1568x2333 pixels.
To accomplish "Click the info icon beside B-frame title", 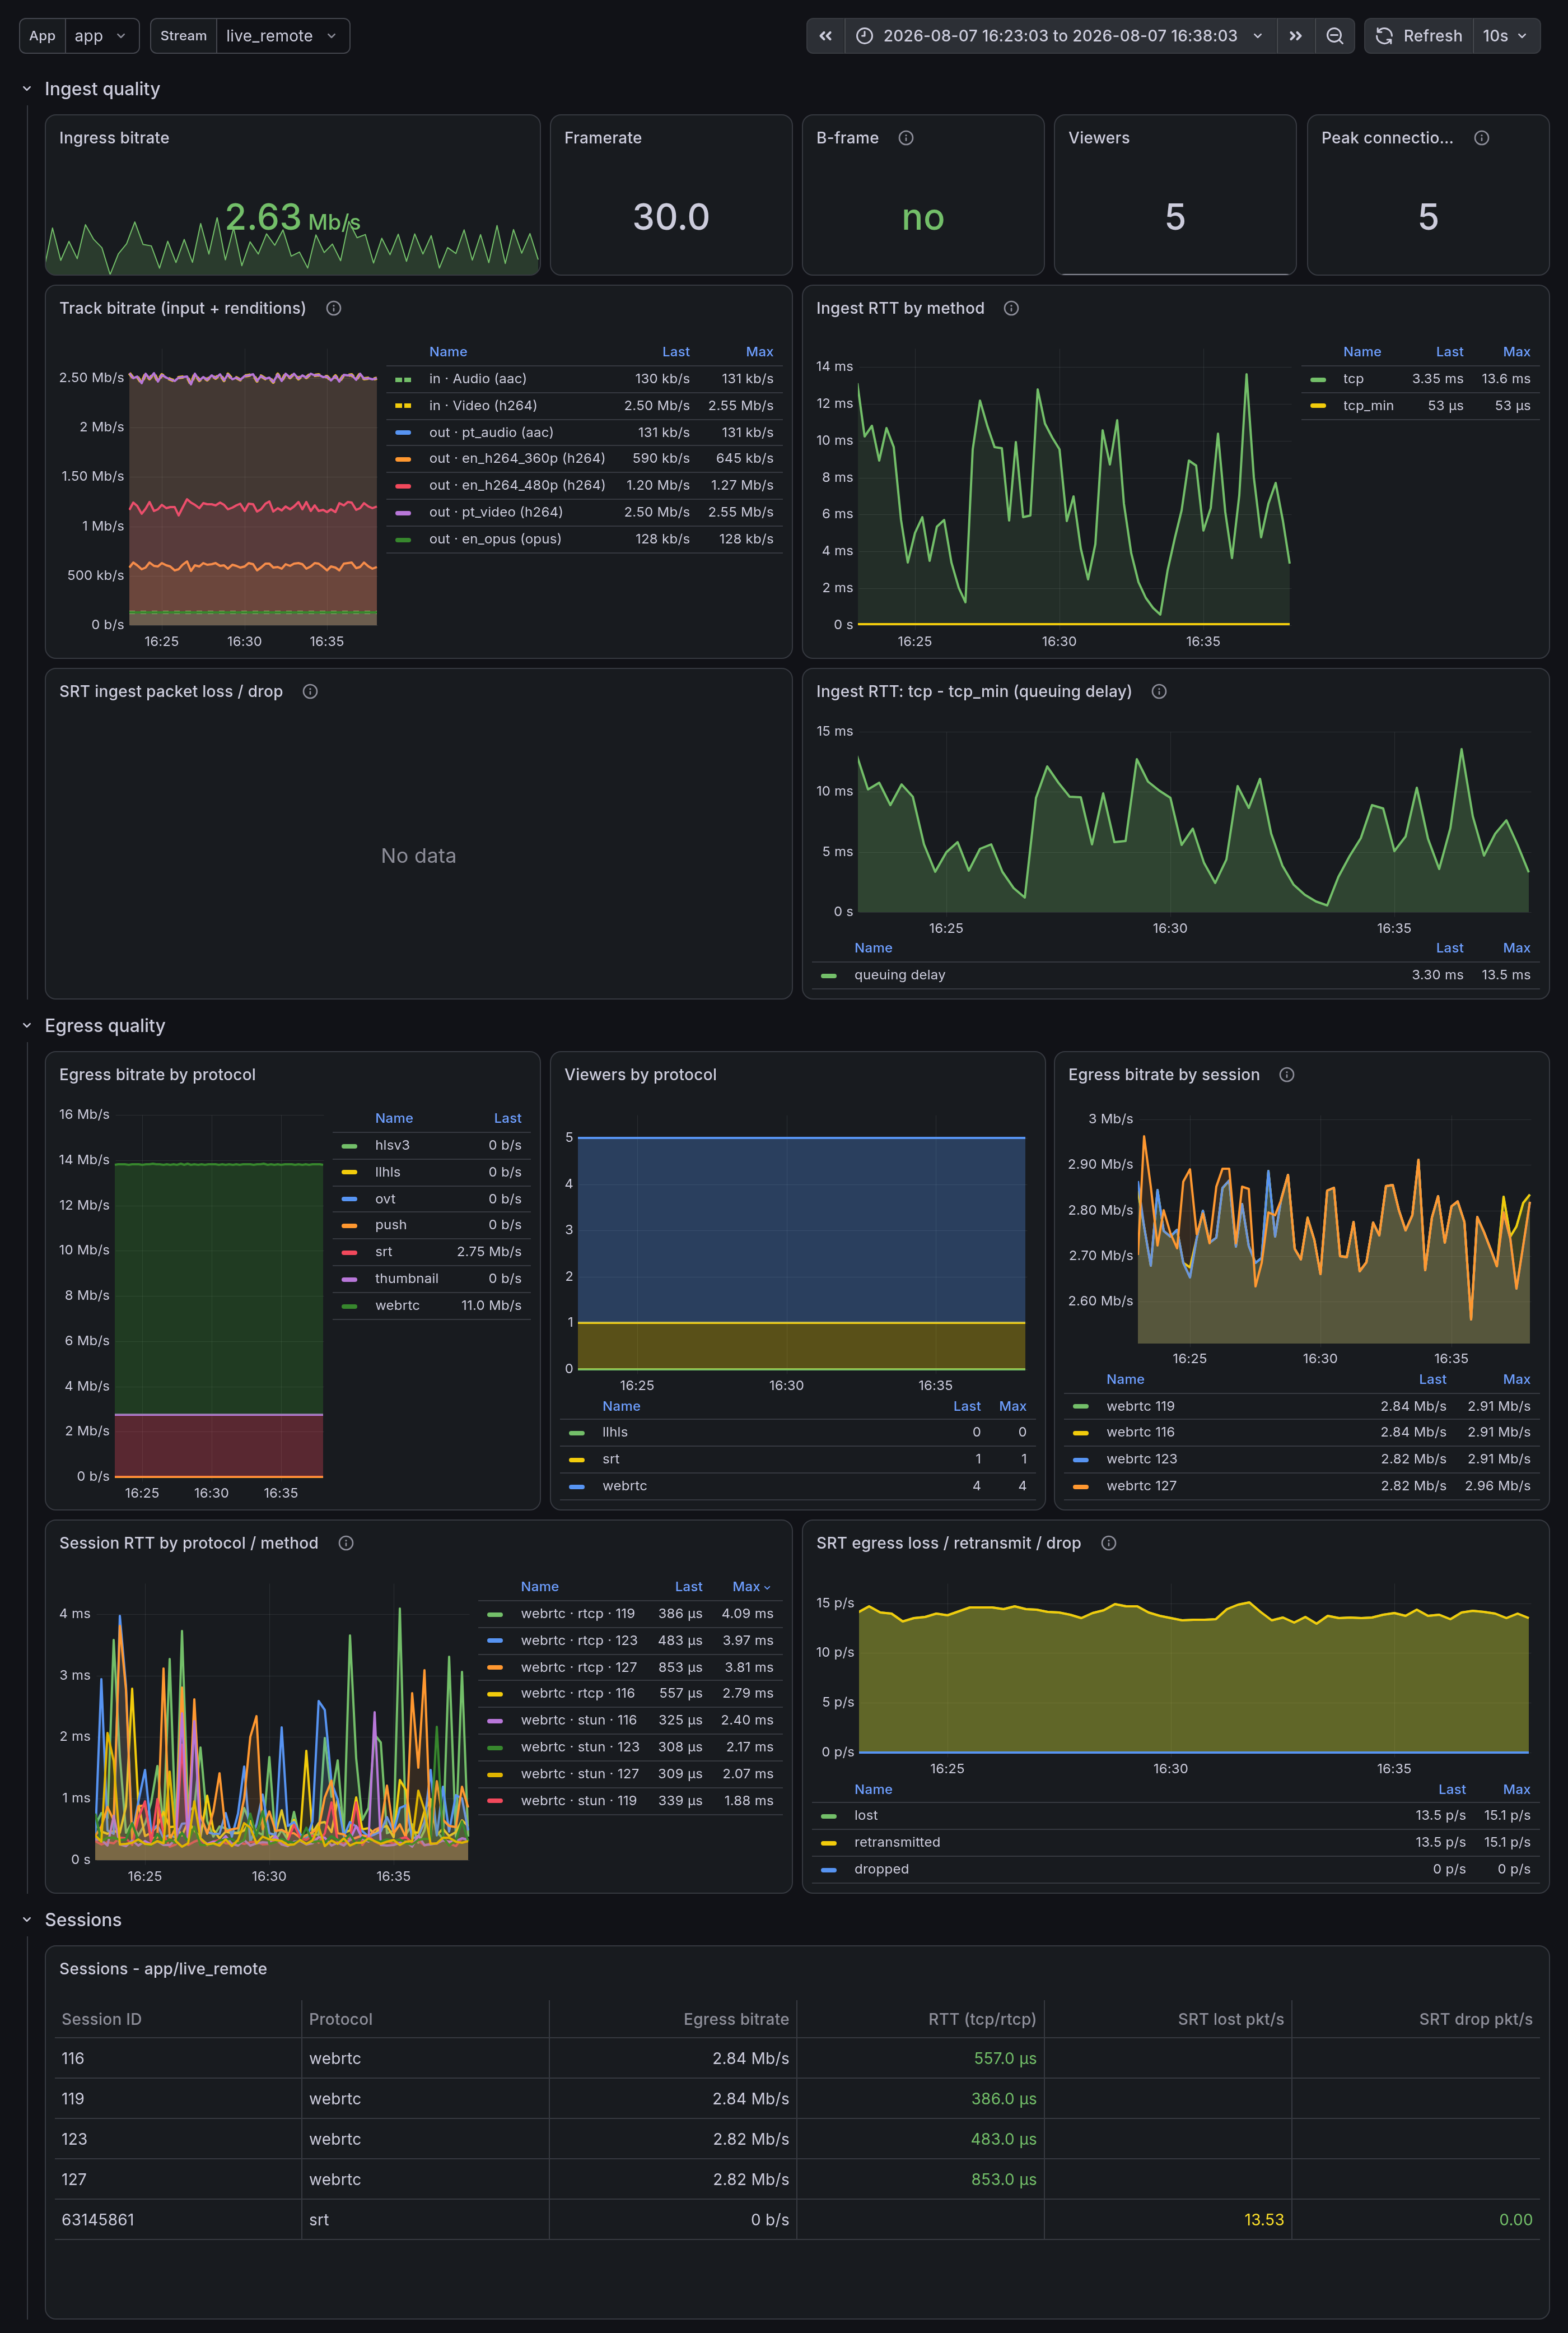I will [x=906, y=138].
